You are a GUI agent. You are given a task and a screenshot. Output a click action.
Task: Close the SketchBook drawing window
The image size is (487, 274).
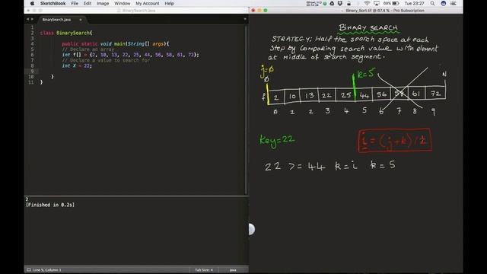[253, 10]
